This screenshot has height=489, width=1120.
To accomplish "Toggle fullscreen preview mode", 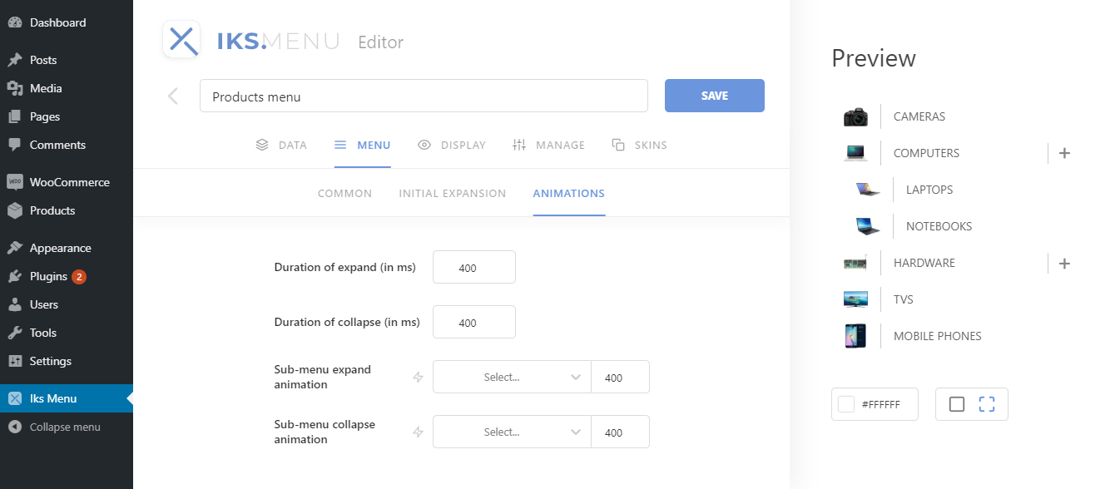I will [987, 403].
